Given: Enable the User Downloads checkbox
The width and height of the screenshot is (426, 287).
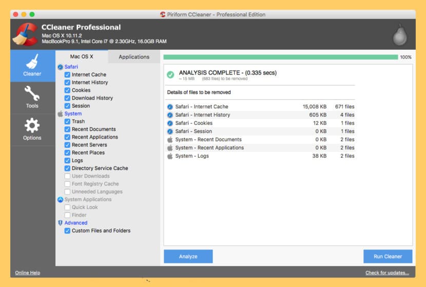Looking at the screenshot, I should click(67, 176).
